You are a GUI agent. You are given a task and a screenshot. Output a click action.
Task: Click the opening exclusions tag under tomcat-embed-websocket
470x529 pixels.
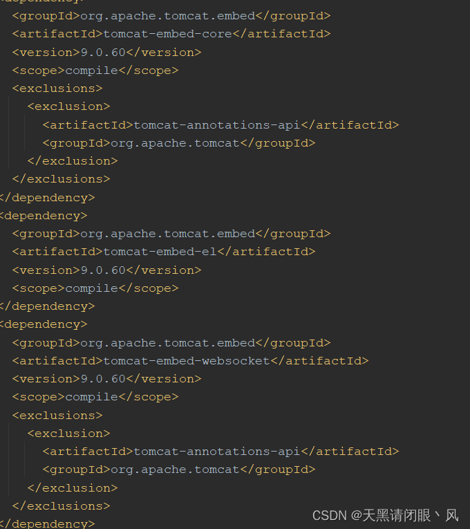[57, 416]
